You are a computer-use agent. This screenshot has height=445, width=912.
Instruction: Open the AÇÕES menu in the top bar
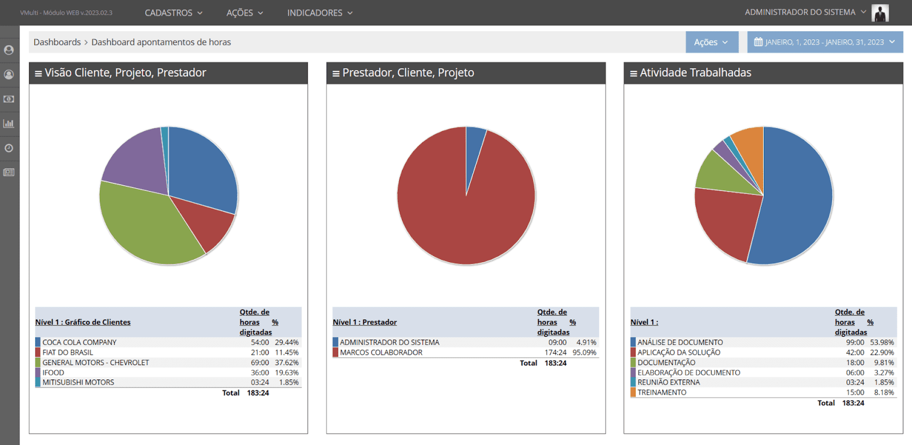click(x=245, y=13)
